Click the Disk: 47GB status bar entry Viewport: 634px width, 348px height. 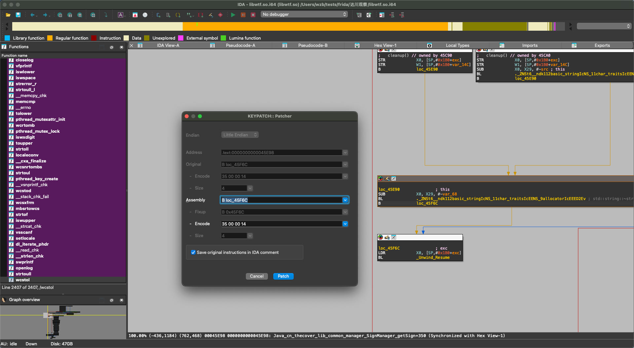tap(62, 344)
